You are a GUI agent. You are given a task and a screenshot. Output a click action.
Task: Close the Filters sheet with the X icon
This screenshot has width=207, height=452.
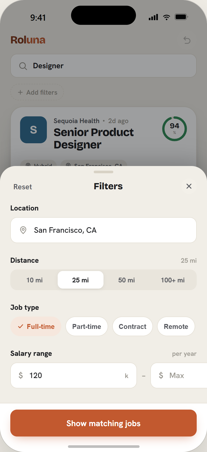pyautogui.click(x=189, y=186)
